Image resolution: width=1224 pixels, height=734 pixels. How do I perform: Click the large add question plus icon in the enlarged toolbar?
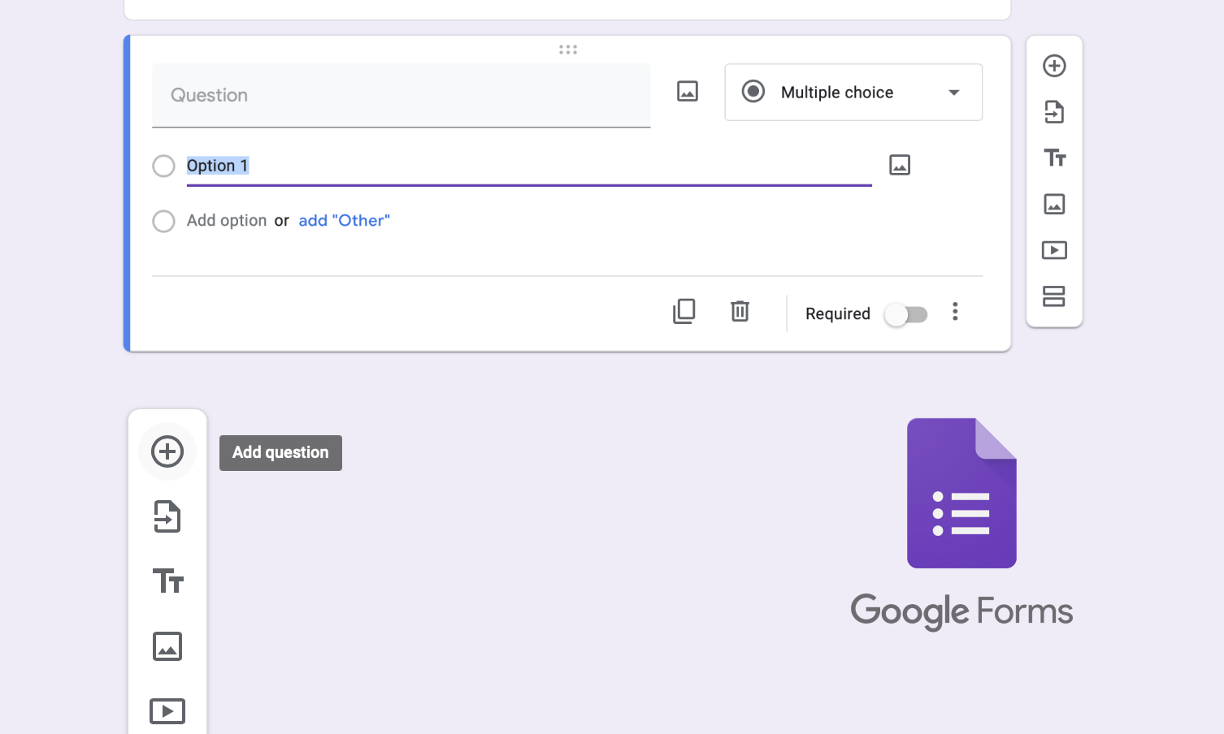click(x=167, y=451)
